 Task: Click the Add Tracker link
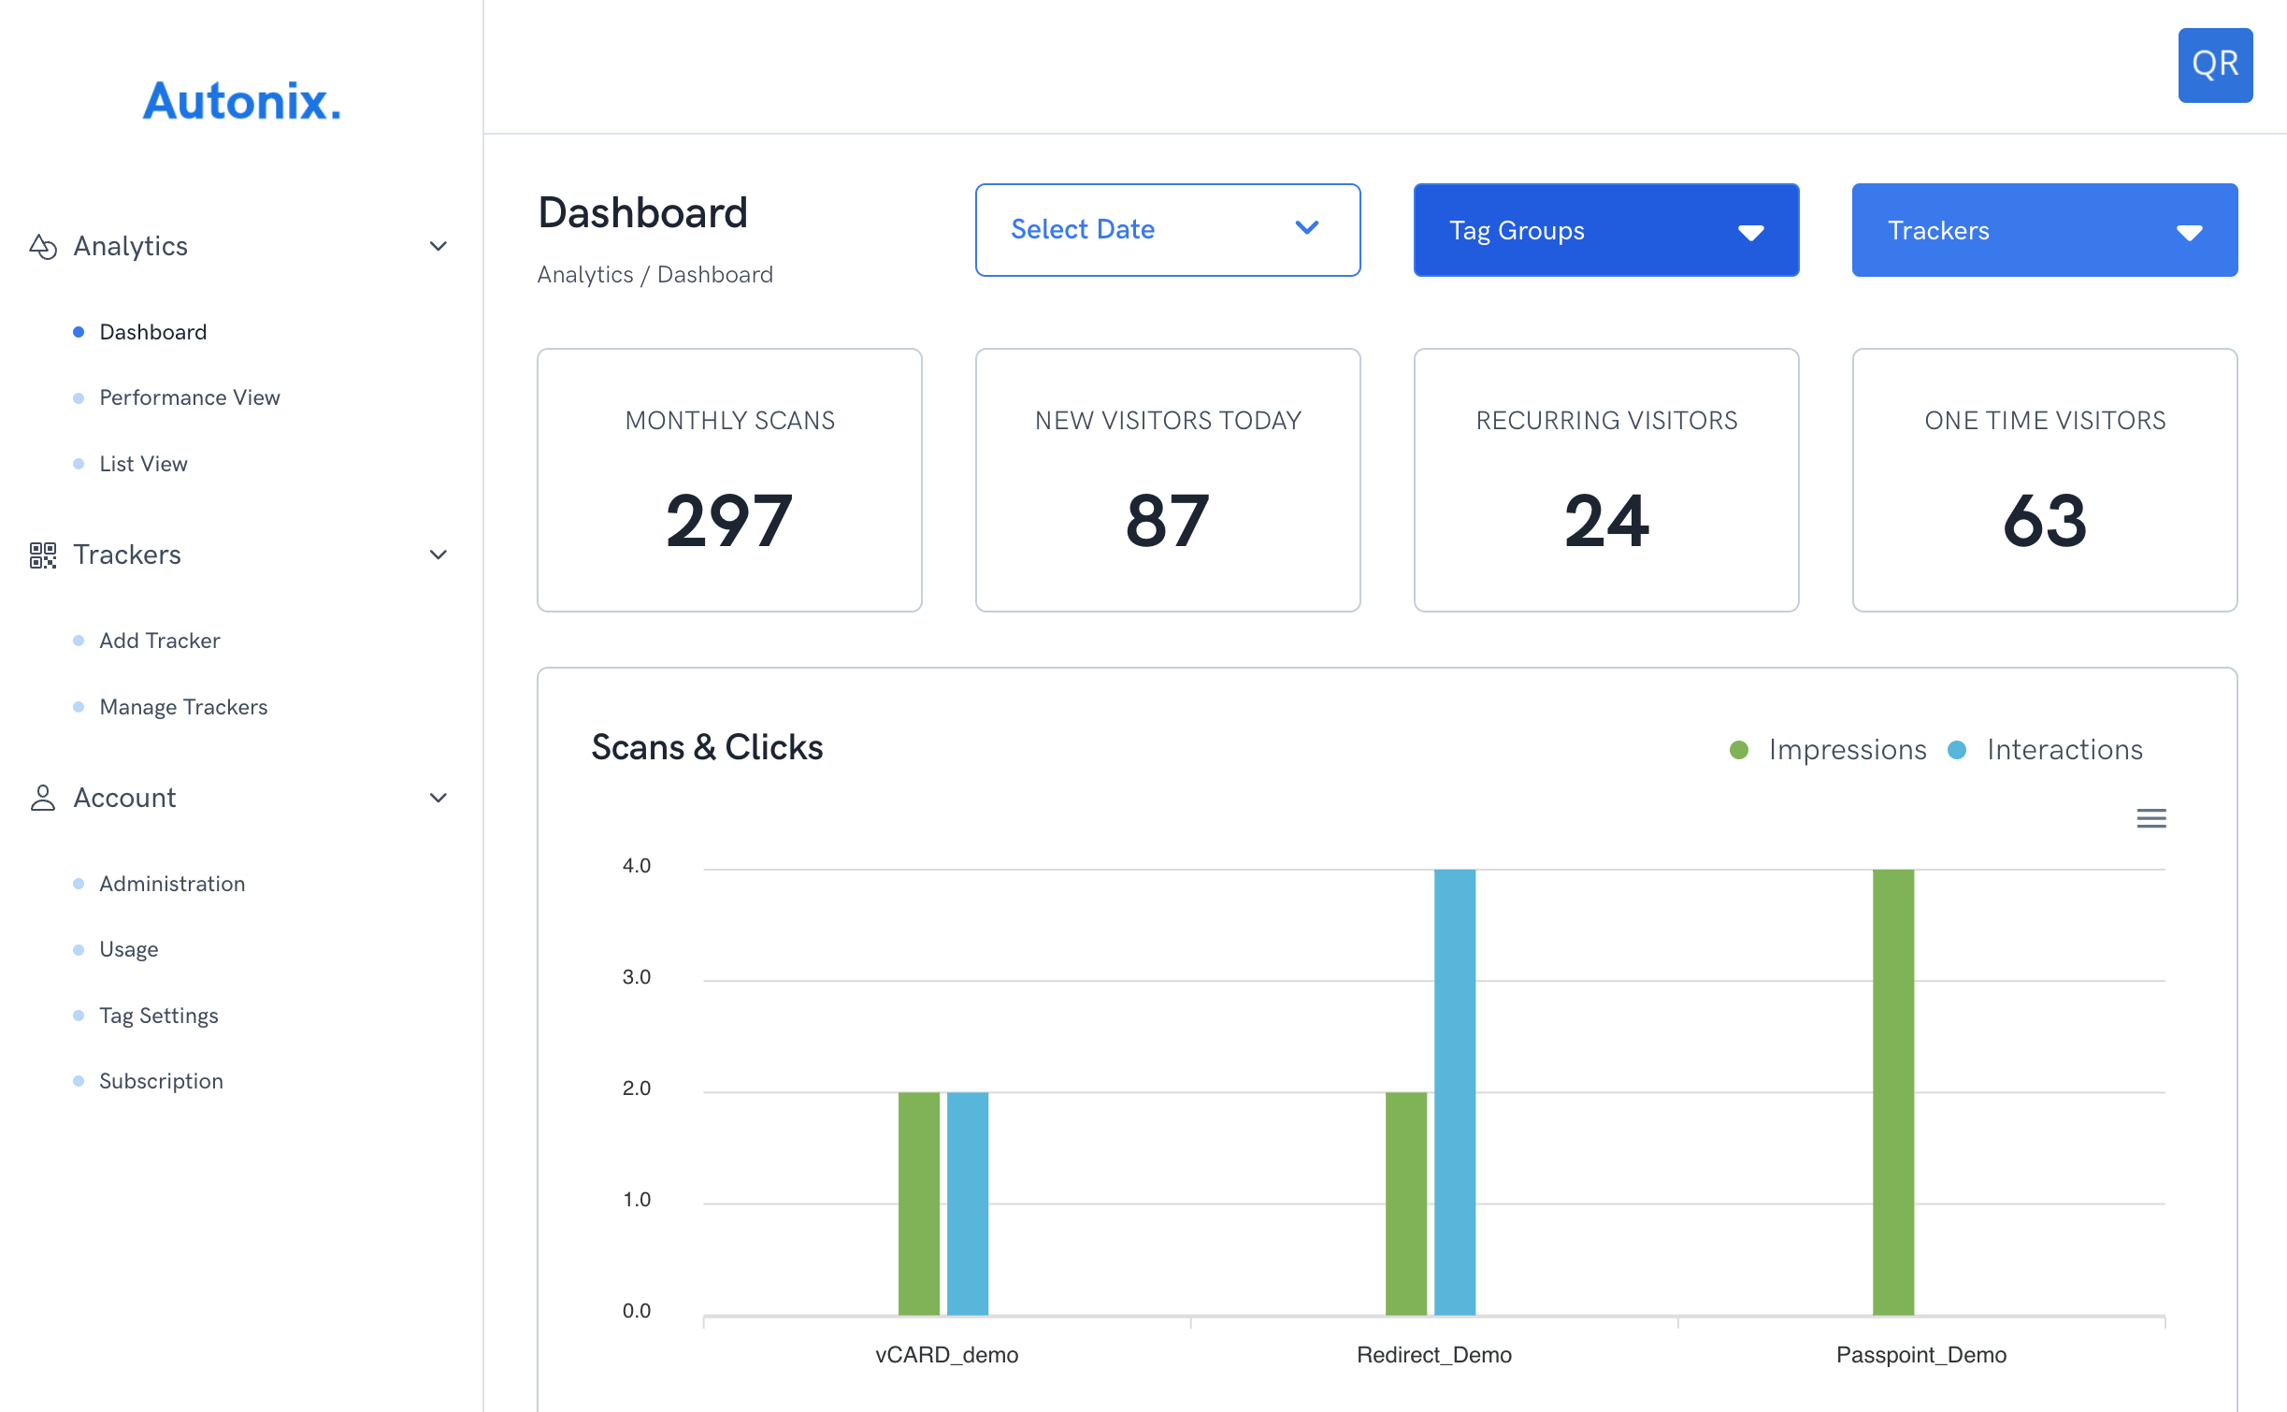click(158, 639)
